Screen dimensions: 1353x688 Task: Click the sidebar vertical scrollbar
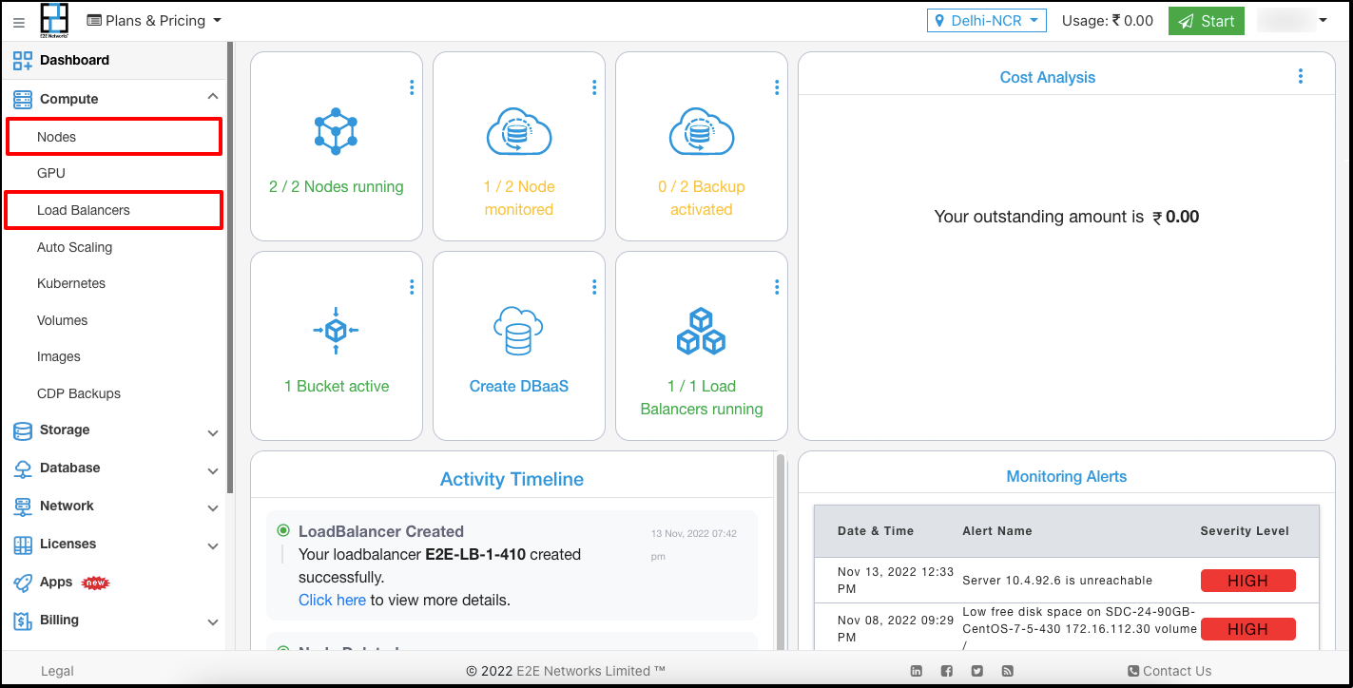point(229,268)
